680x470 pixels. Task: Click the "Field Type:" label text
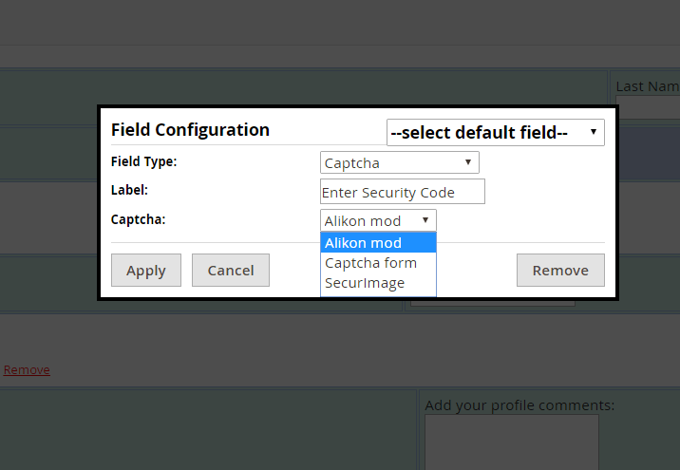[x=144, y=161]
